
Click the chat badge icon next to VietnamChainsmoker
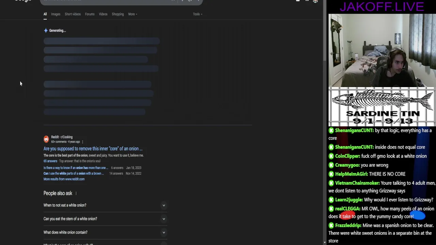pyautogui.click(x=331, y=183)
